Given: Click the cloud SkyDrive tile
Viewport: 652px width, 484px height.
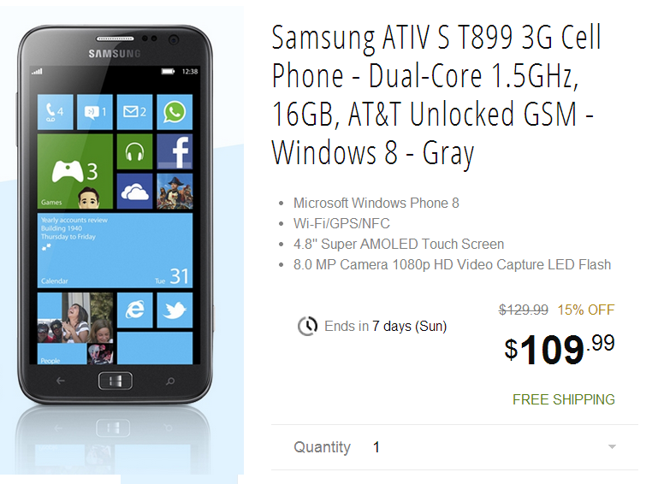Looking at the screenshot, I should (134, 191).
